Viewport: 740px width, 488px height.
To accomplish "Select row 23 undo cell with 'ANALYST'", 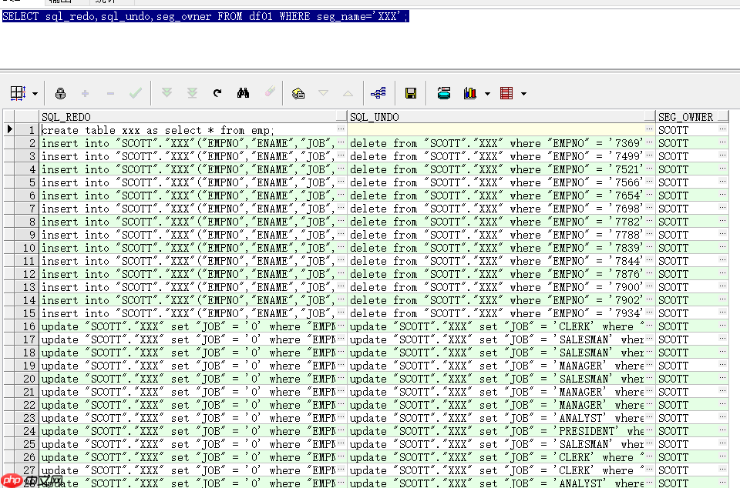I will (x=496, y=418).
